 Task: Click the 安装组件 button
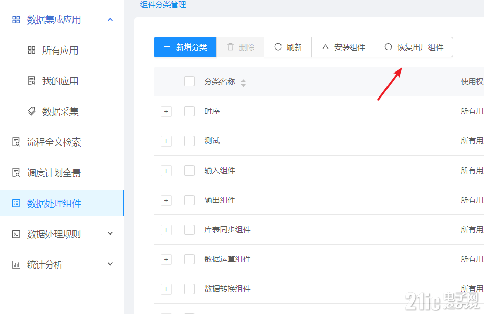tap(344, 47)
